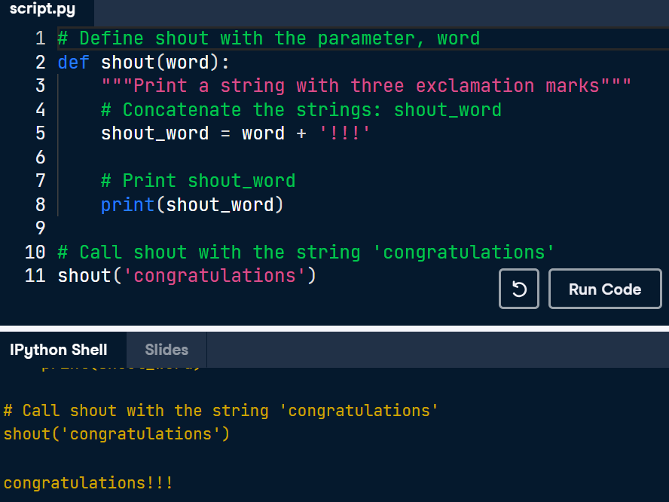Click line number 1 in the gutter
Image resolution: width=669 pixels, height=502 pixels.
point(40,38)
